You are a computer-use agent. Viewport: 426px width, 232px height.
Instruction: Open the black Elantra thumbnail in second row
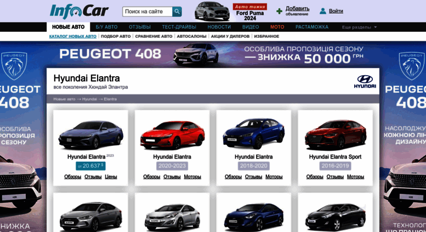(x=335, y=217)
